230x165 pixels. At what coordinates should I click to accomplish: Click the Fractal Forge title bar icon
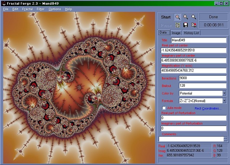click(4, 3)
